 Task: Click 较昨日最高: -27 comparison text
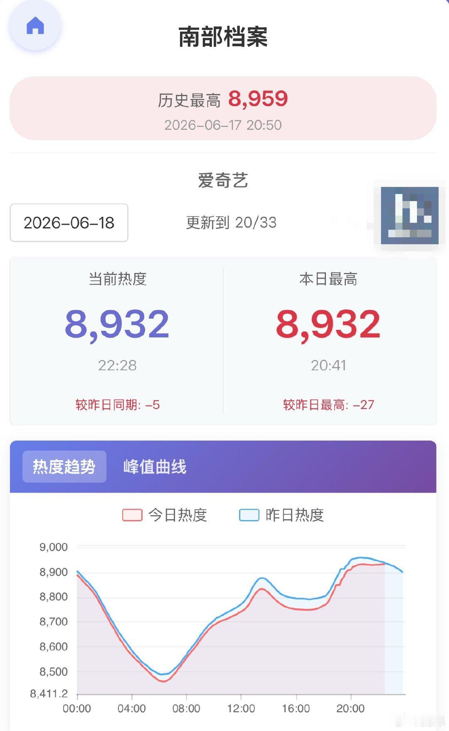328,404
